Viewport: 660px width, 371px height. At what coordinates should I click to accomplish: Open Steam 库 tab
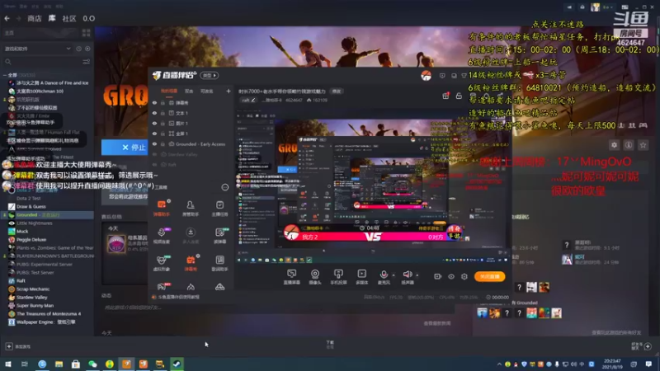coord(52,18)
